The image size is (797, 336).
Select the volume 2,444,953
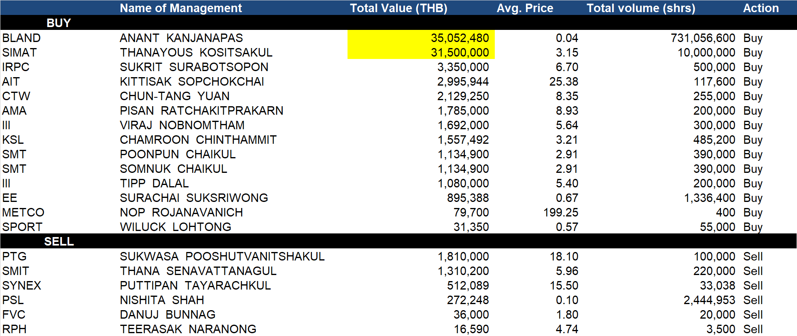710,300
